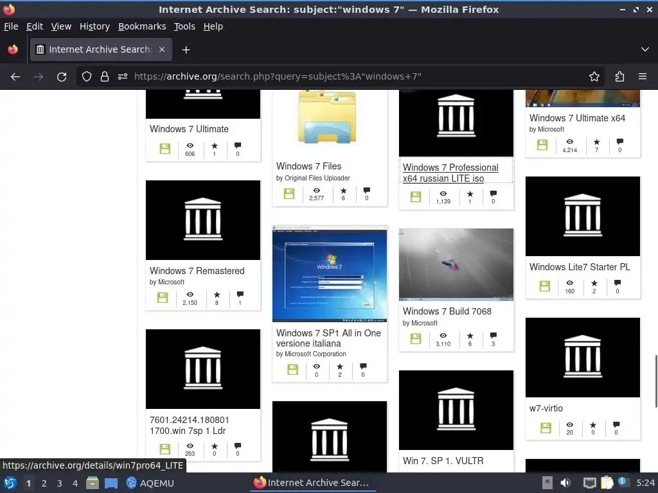
Task: Click the clock showing 5:24
Action: [645, 483]
